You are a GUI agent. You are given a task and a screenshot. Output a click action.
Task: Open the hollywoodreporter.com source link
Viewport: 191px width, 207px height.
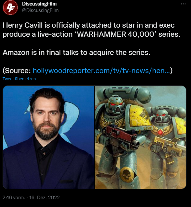[102, 71]
